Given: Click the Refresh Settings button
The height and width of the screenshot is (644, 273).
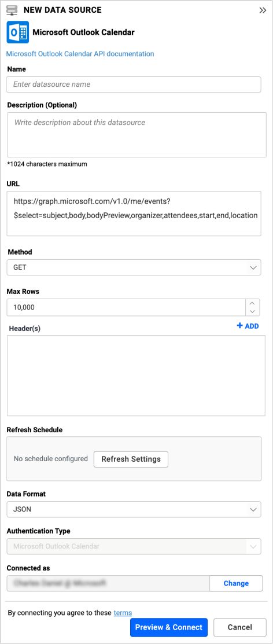Looking at the screenshot, I should click(131, 459).
